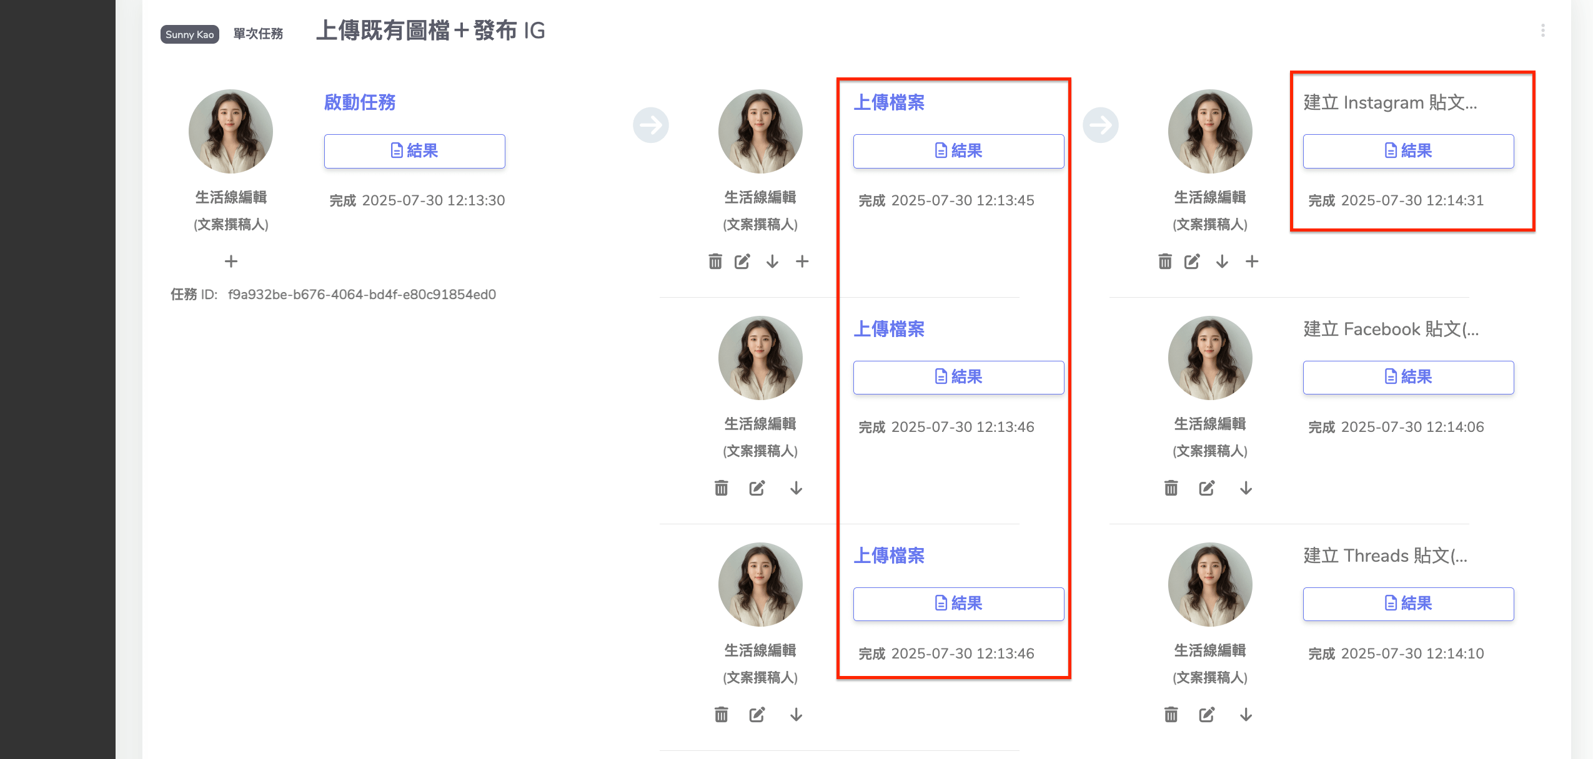
Task: Open the second 上傳檔案 step title
Action: 889,329
